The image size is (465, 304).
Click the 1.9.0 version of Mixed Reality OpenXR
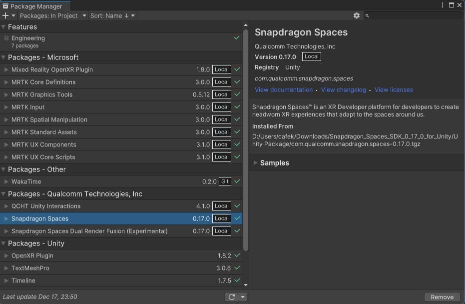(203, 70)
